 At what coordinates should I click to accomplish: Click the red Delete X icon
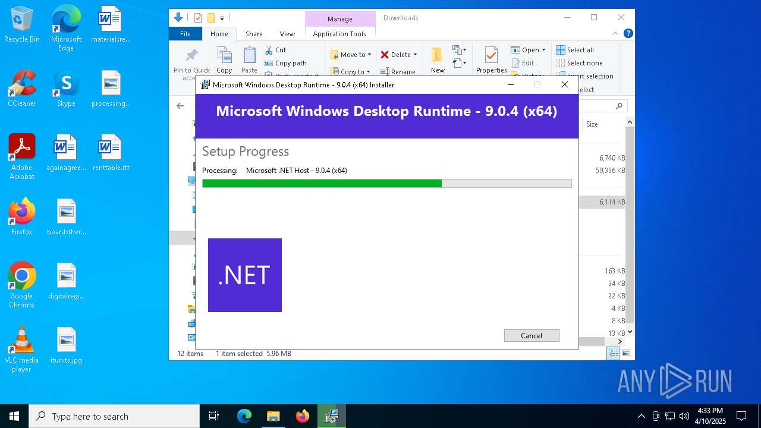point(385,55)
